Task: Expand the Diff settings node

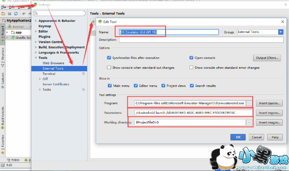Action: [x=40, y=79]
